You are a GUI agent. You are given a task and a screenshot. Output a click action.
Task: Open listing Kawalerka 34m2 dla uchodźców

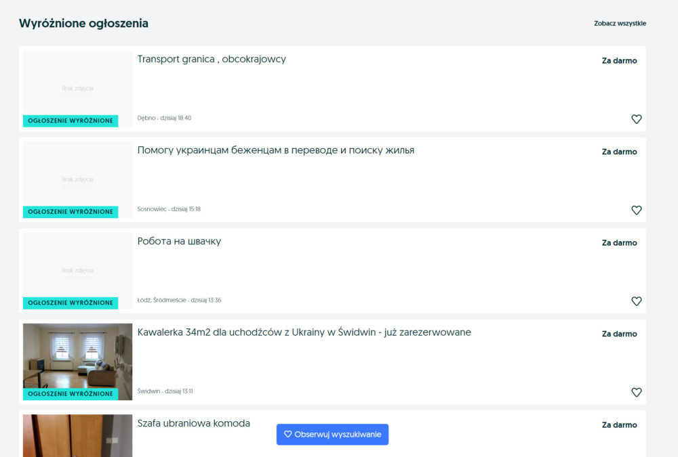(304, 332)
